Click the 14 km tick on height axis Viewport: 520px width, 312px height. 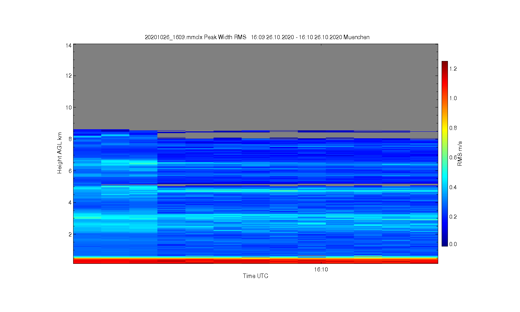coord(69,45)
